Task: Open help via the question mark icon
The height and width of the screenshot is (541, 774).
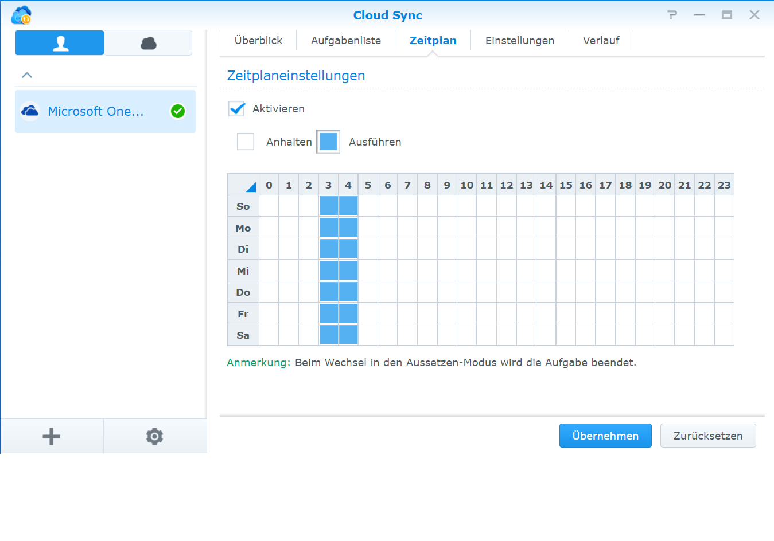Action: pos(672,15)
